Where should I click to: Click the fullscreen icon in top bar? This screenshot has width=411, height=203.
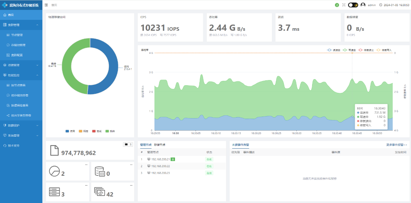coord(344,5)
